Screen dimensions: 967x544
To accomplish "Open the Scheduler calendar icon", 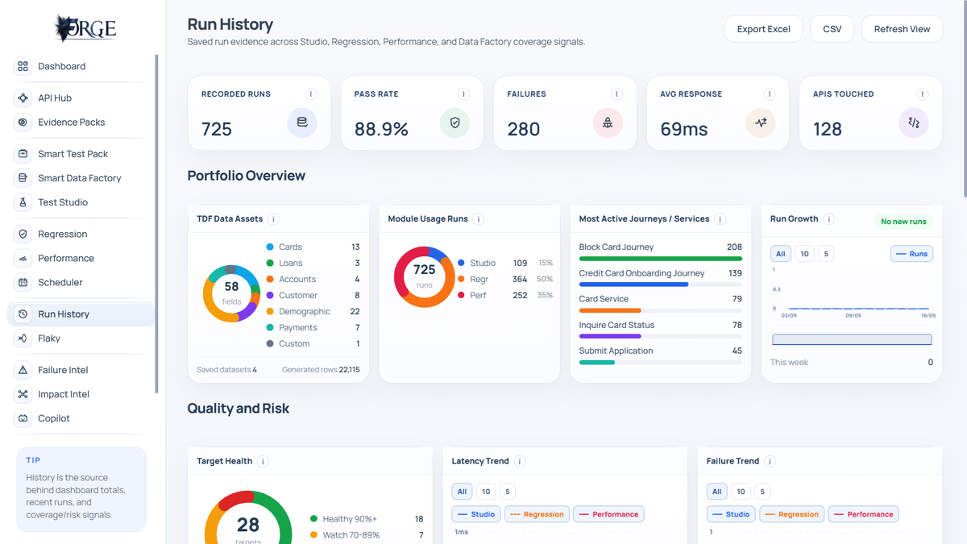I will pyautogui.click(x=23, y=282).
